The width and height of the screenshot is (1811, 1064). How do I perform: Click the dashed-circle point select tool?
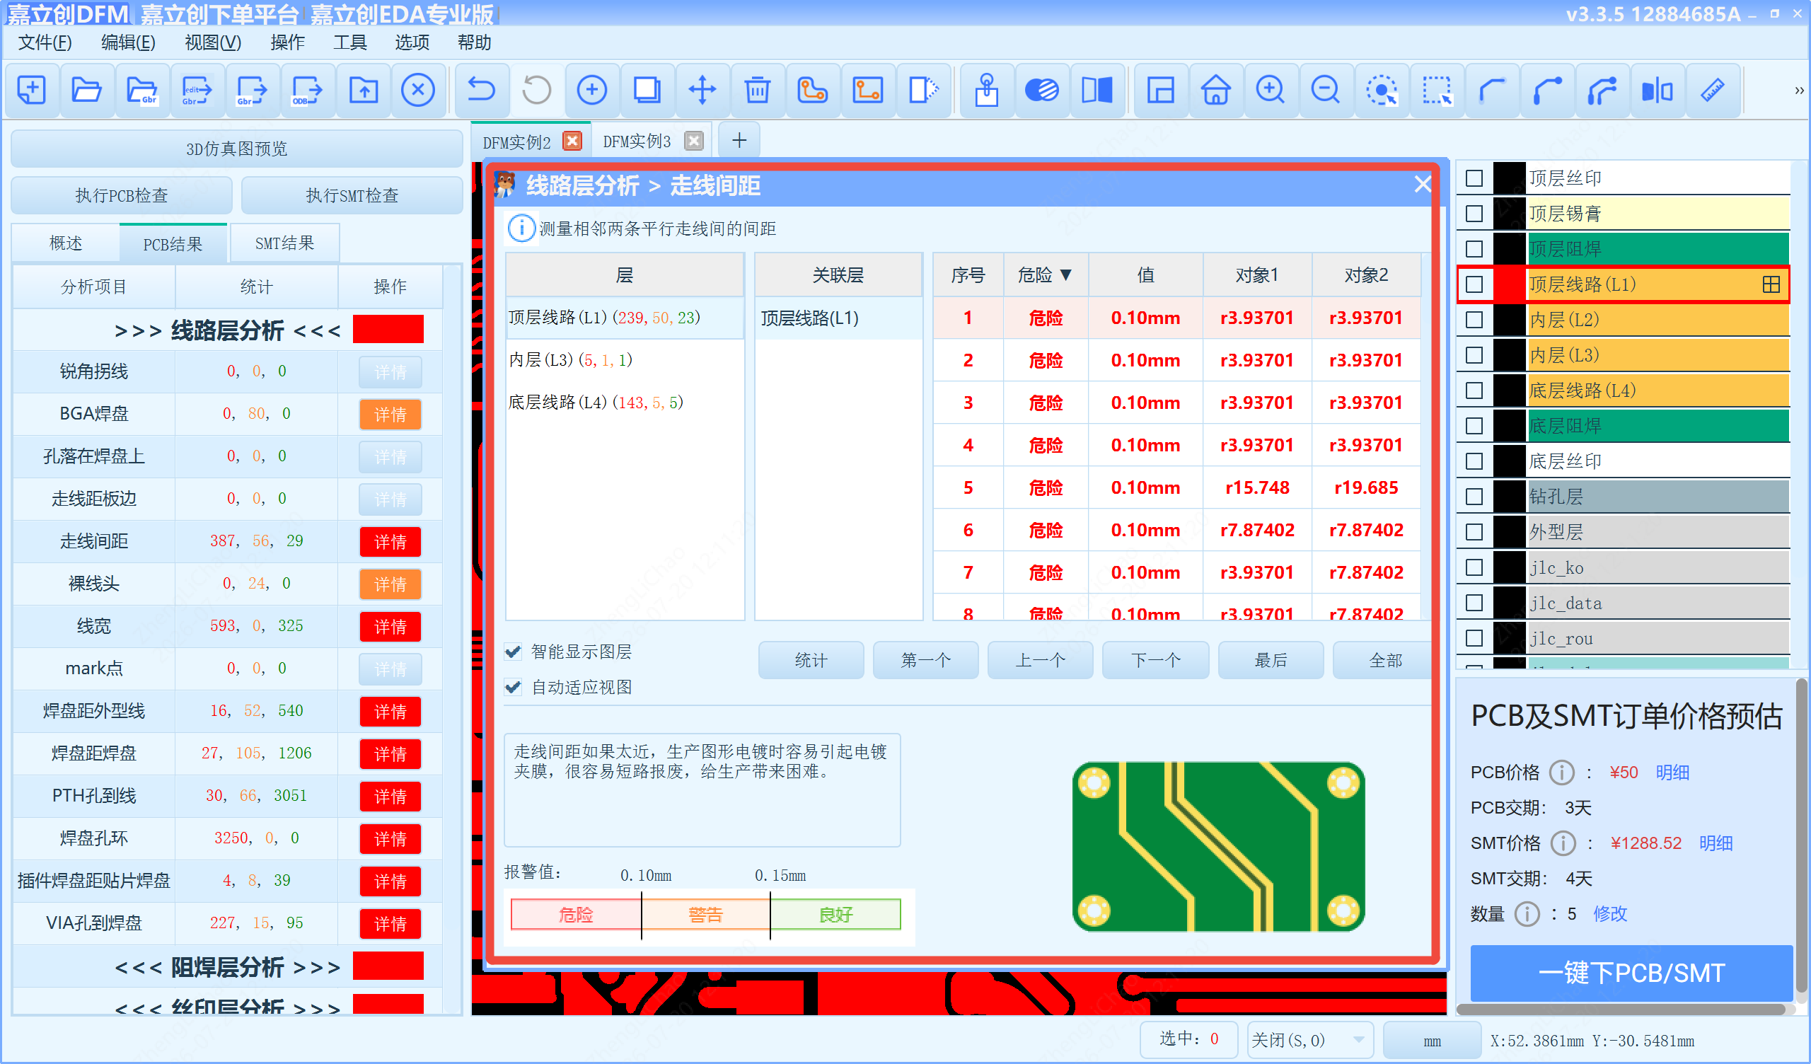(1382, 91)
